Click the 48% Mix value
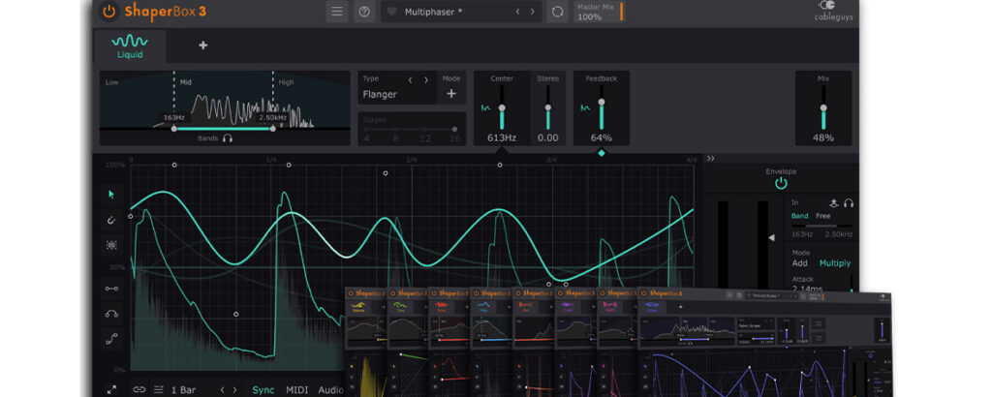Image resolution: width=992 pixels, height=397 pixels. click(823, 137)
